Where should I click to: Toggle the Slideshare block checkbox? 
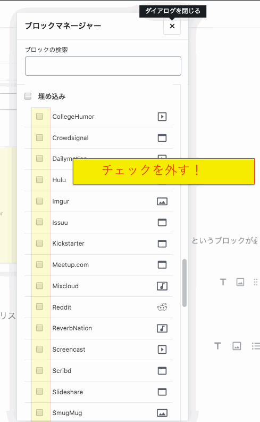click(x=39, y=391)
